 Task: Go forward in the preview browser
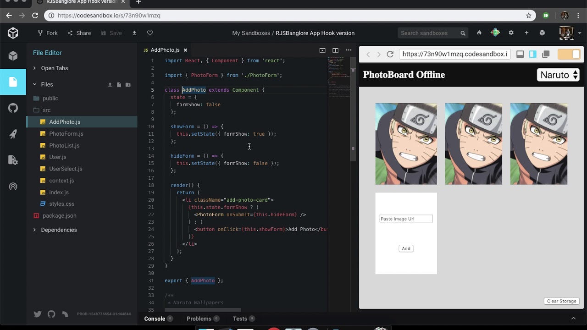pos(379,54)
